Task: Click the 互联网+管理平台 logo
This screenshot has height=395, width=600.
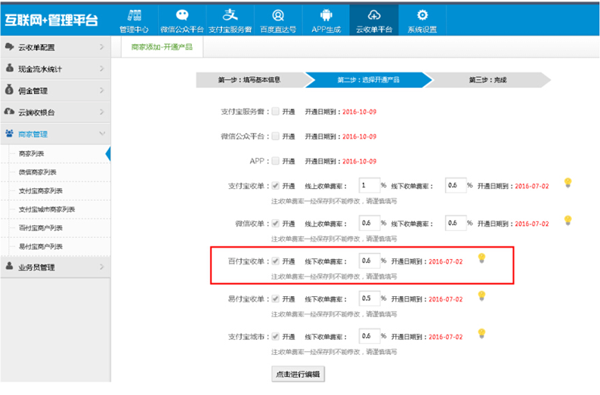Action: click(x=51, y=20)
